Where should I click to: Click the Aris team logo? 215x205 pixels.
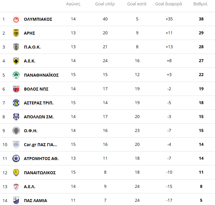(16, 33)
